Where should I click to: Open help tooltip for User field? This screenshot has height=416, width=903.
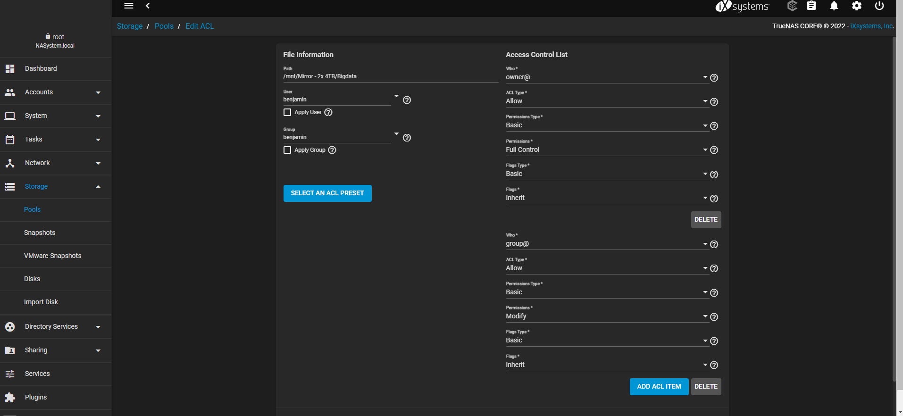tap(407, 100)
